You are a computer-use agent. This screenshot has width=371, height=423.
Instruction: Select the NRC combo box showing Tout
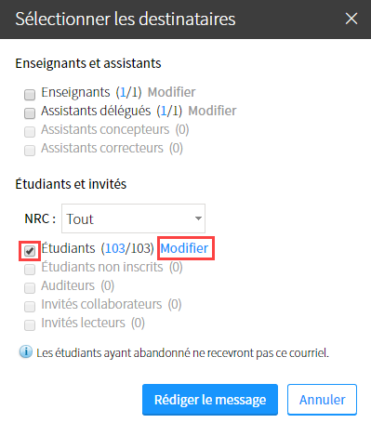coord(133,218)
